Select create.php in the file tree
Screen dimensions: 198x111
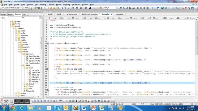pos(35,75)
